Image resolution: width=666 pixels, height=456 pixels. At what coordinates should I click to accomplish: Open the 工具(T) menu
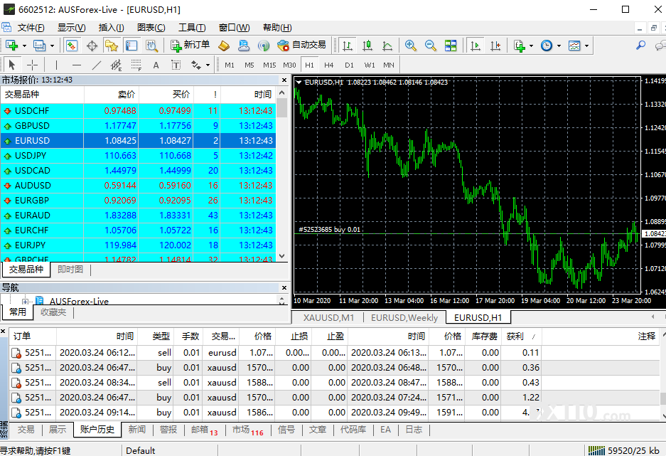coord(192,28)
